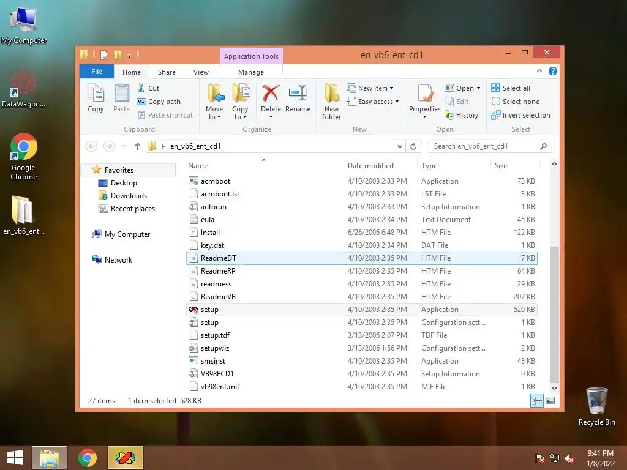The height and width of the screenshot is (470, 627).
Task: Click Invert selection in the ribbon
Action: pos(520,115)
